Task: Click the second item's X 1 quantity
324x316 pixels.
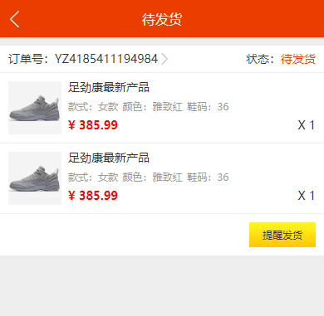Action: 307,196
